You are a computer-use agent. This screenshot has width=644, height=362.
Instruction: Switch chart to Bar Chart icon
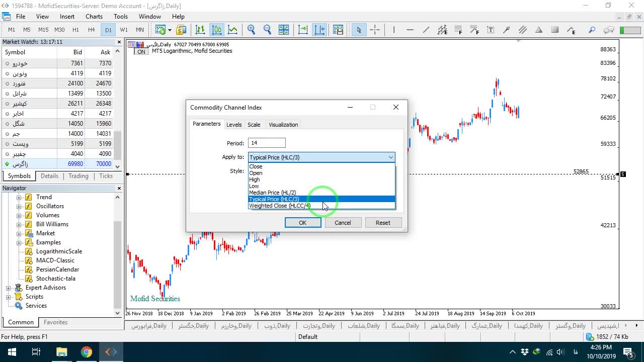[x=200, y=30]
